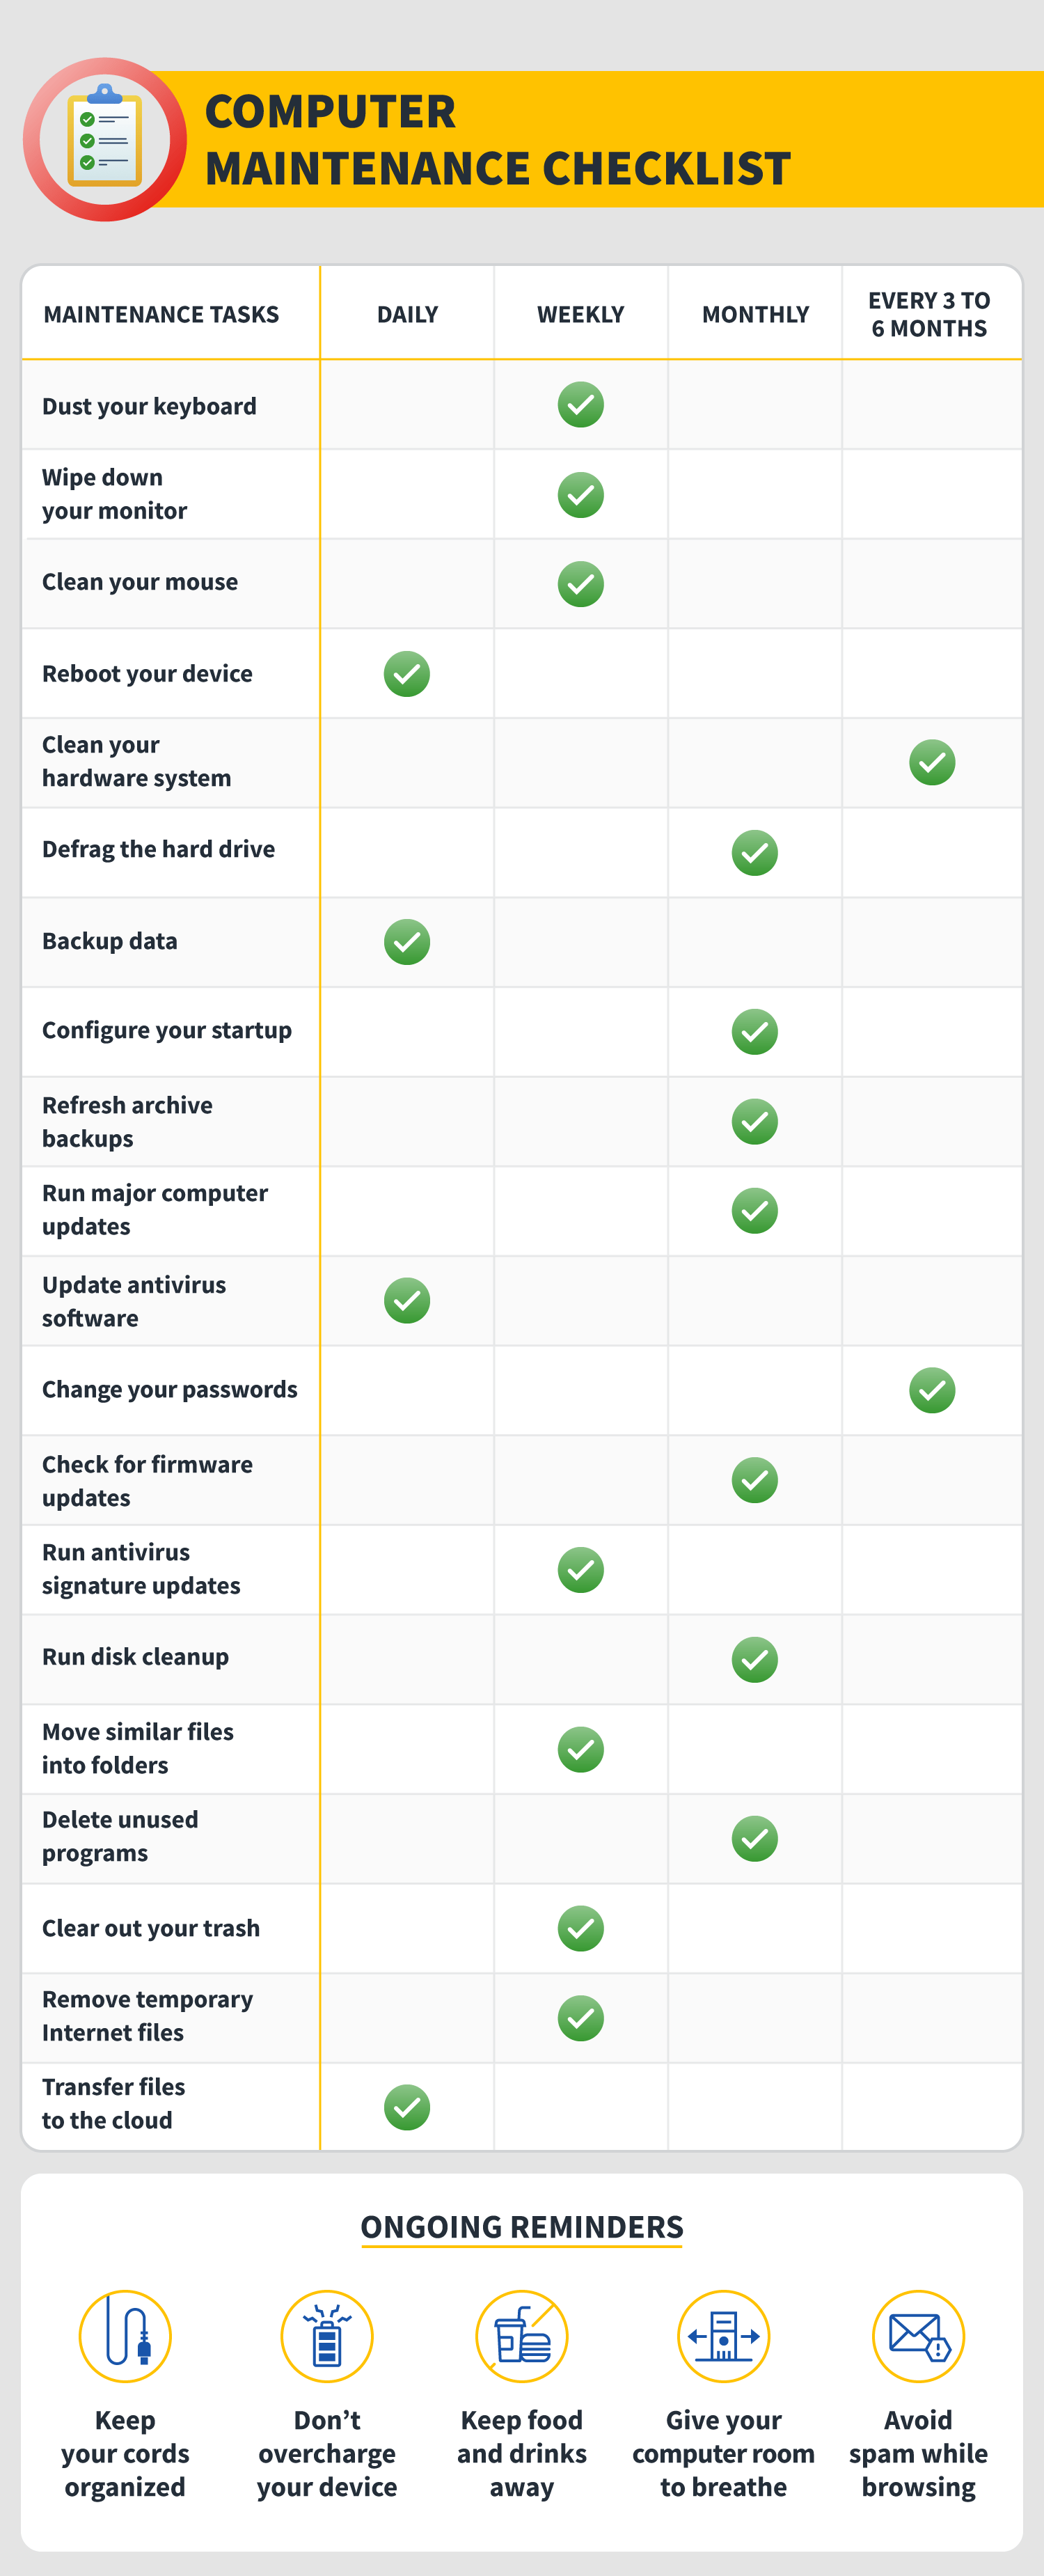Click the overcharge battery icon

pyautogui.click(x=327, y=2336)
